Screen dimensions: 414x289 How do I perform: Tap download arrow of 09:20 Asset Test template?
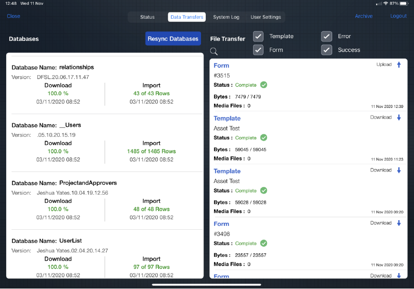[399, 170]
